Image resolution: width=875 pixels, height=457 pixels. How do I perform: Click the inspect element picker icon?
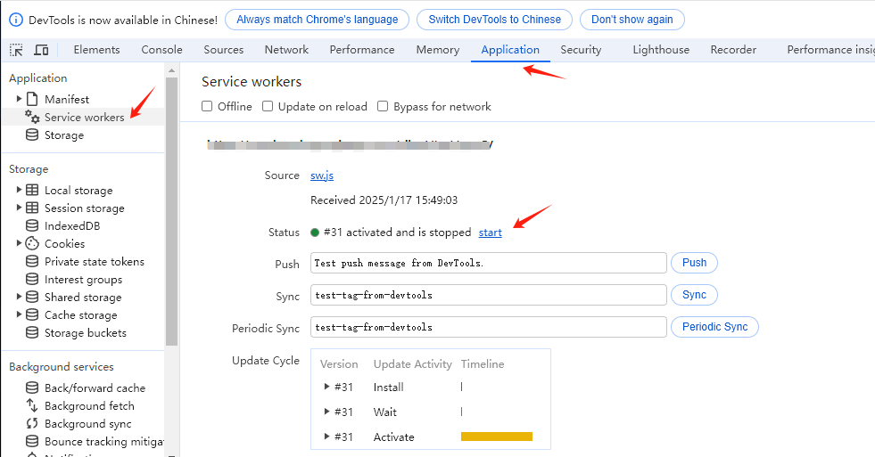pos(17,50)
